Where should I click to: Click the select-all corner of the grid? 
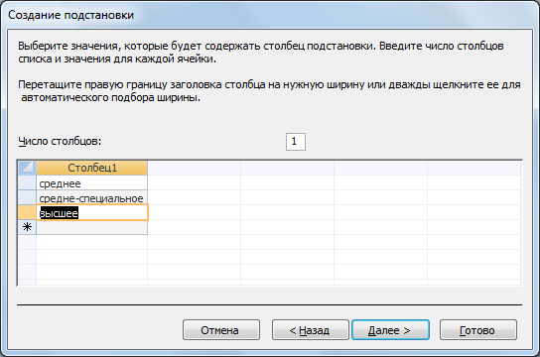click(x=27, y=168)
